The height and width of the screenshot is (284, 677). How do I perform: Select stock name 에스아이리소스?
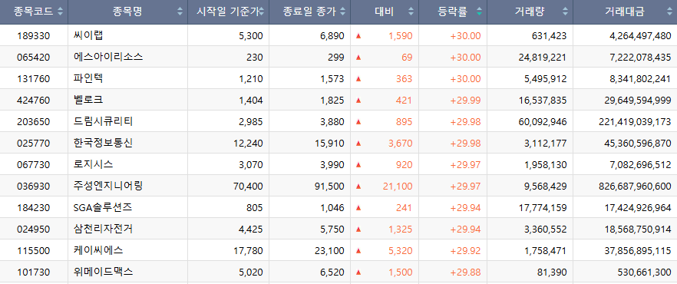(108, 57)
